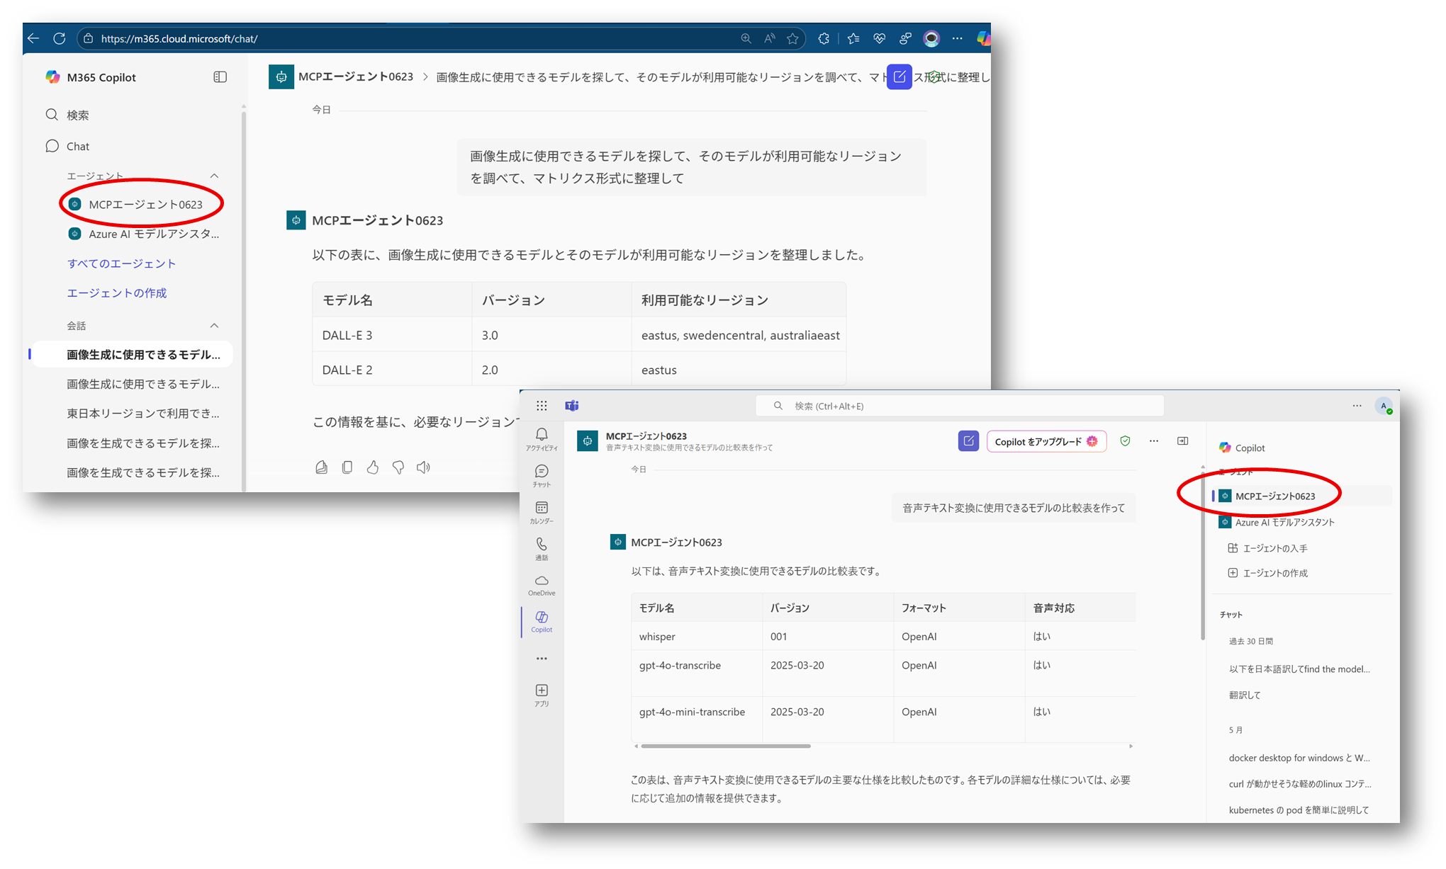
Task: Open OneDrive in Teams left rail
Action: click(542, 585)
